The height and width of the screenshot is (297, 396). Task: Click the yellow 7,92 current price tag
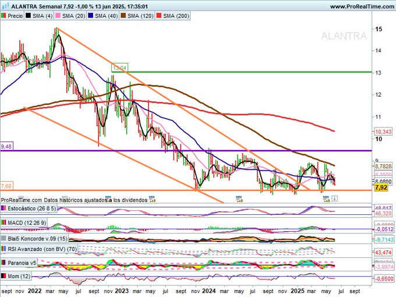381,188
